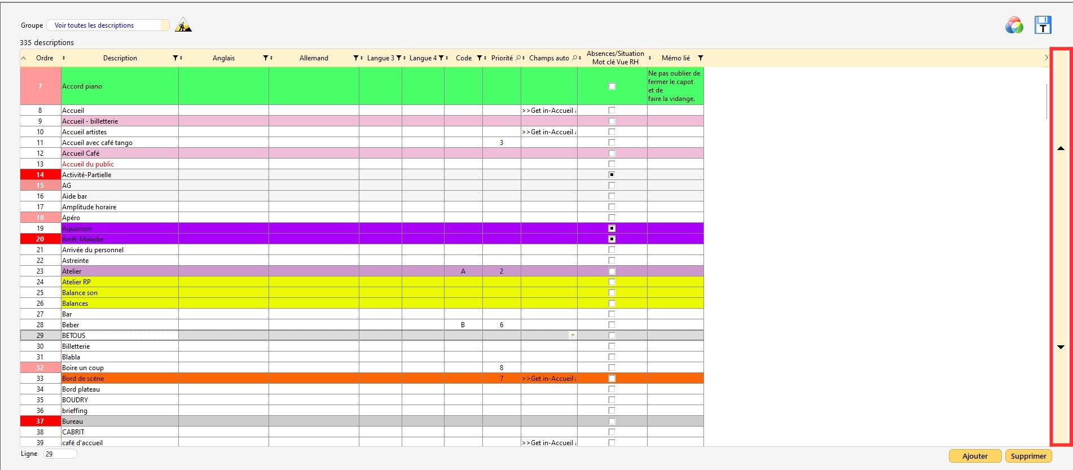This screenshot has width=1073, height=470.
Task: Toggle the checkbox on Activité-Partielle row
Action: coord(612,175)
